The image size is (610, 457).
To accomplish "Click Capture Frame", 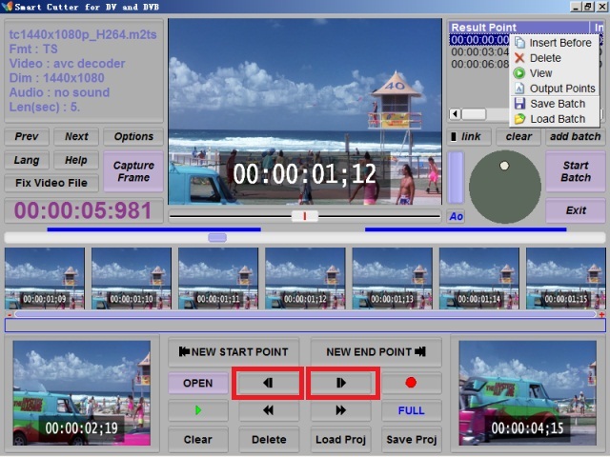I will point(133,171).
